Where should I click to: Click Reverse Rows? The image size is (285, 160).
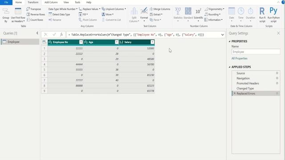(36, 14)
